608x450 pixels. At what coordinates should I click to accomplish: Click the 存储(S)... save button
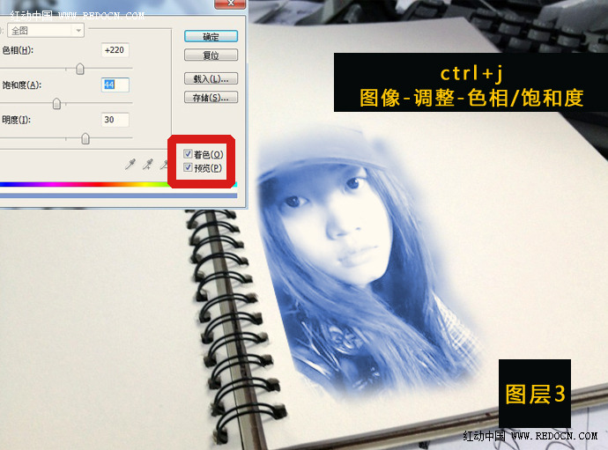[x=211, y=97]
